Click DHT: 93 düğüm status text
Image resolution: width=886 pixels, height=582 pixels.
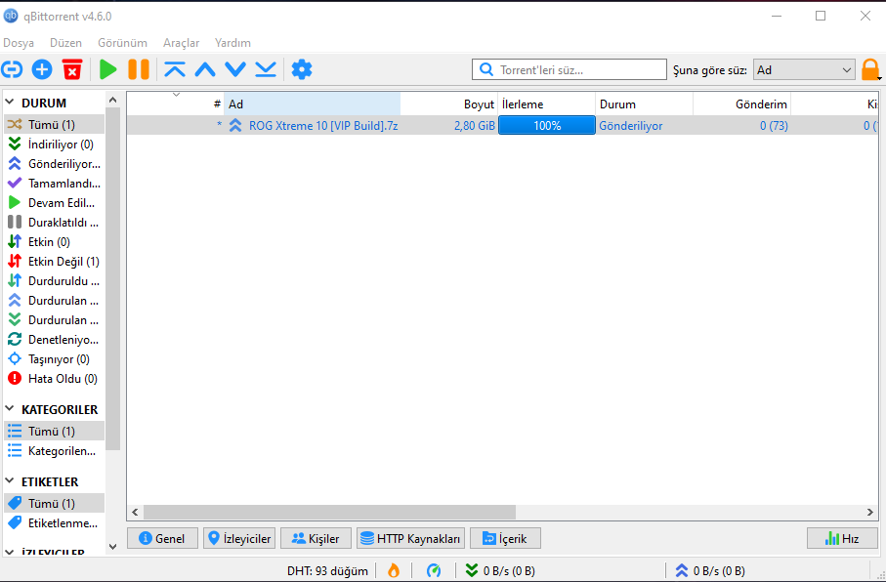tap(327, 570)
